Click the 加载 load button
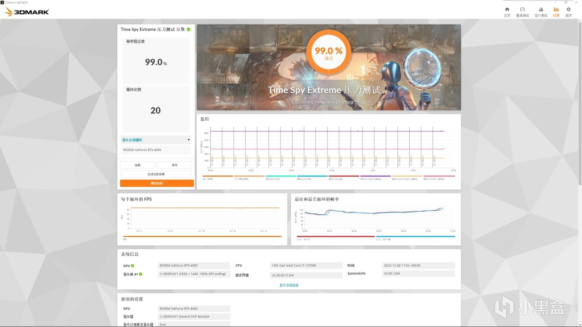This screenshot has width=582, height=327. 137,165
